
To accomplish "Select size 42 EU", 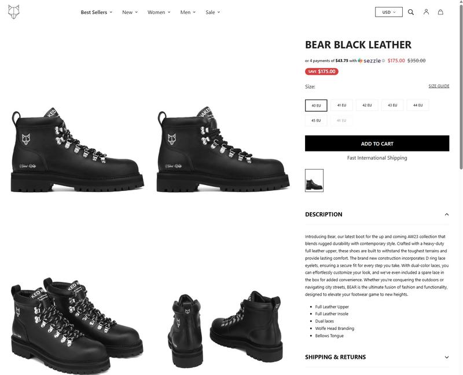I will (x=367, y=105).
